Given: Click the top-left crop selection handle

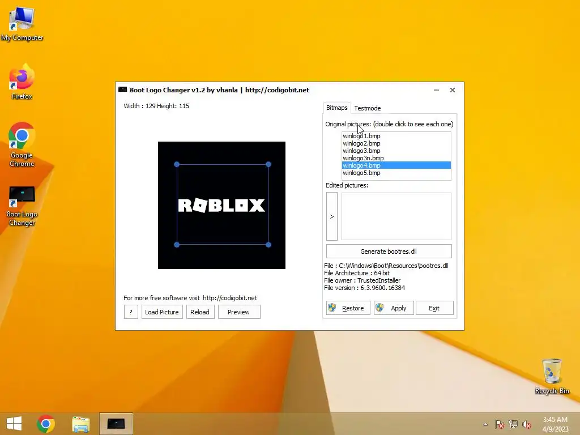Looking at the screenshot, I should point(177,164).
